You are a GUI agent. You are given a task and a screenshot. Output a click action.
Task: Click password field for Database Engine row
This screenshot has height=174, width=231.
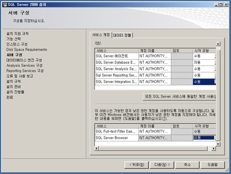pyautogui.click(x=182, y=62)
